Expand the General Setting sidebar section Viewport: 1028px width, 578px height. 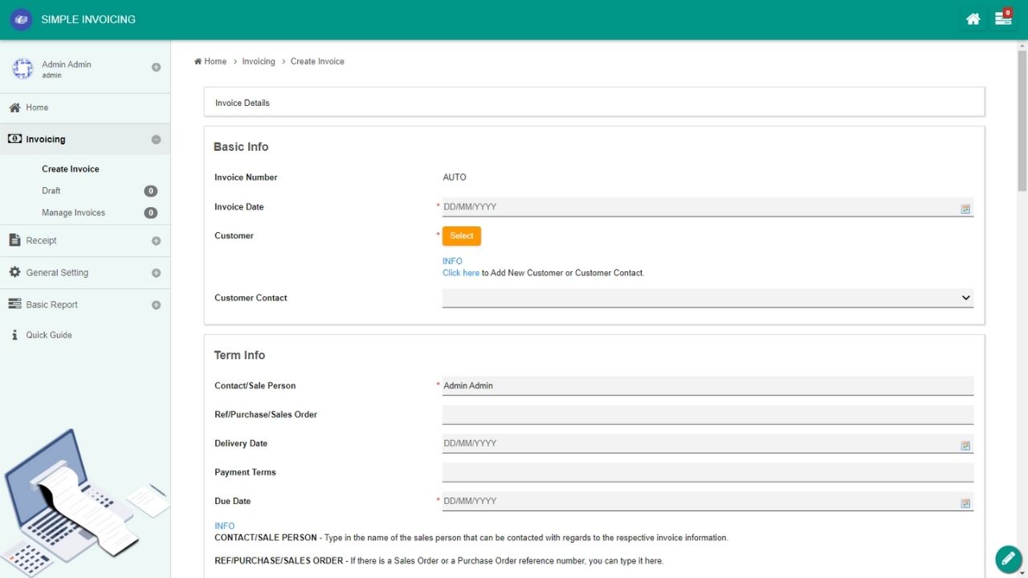coord(156,273)
